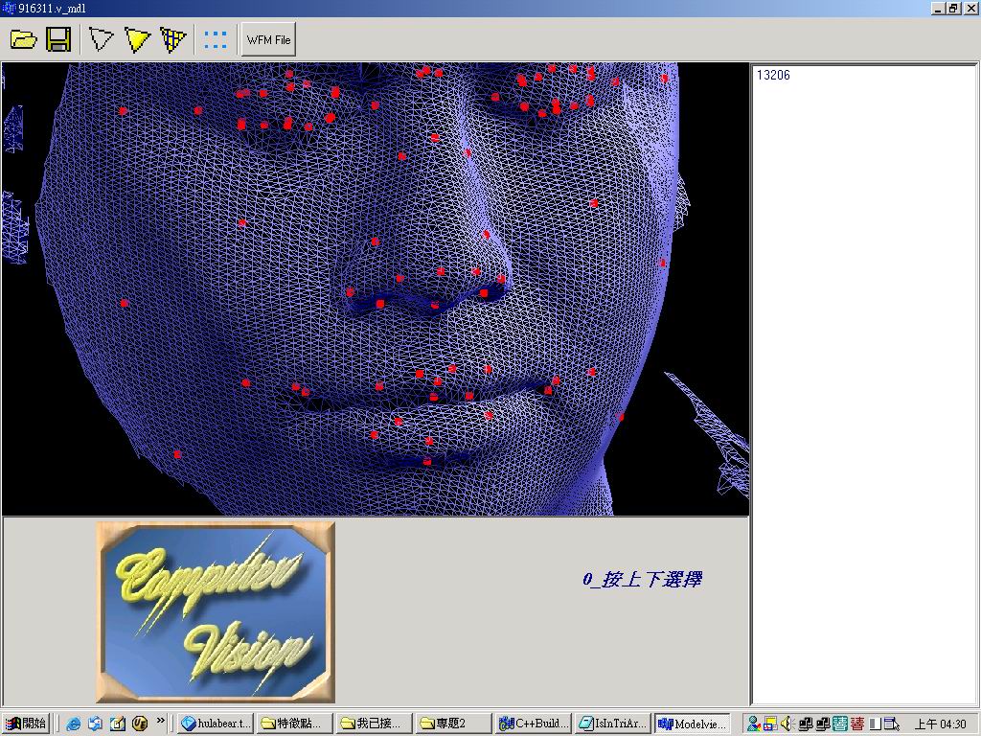Switch to IsInTriAr taskbar window
Screen dimensions: 981x736
click(x=613, y=724)
